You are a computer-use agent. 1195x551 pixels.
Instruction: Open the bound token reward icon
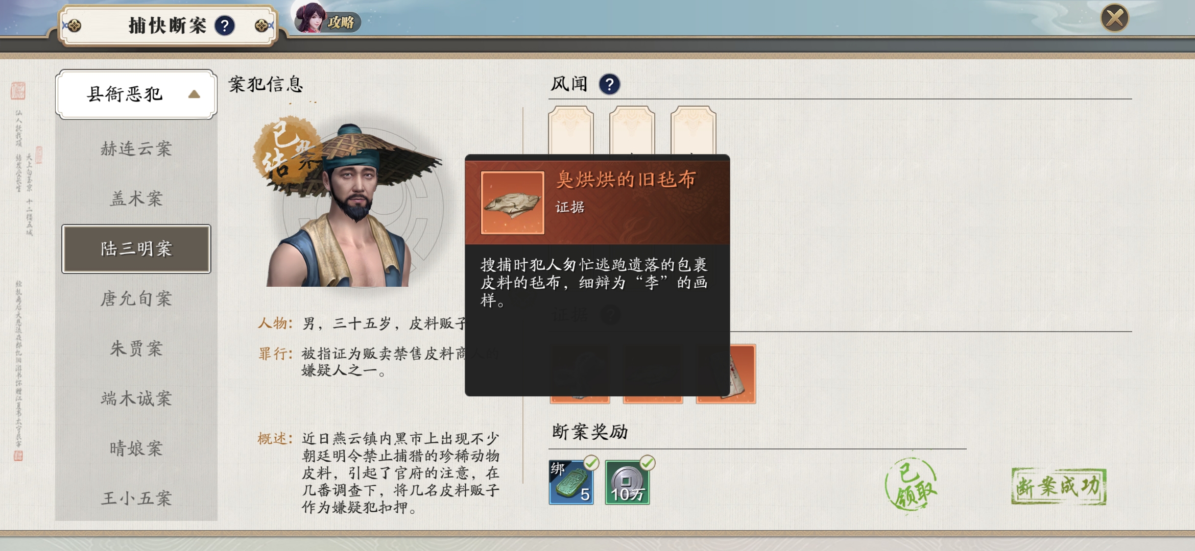point(571,482)
